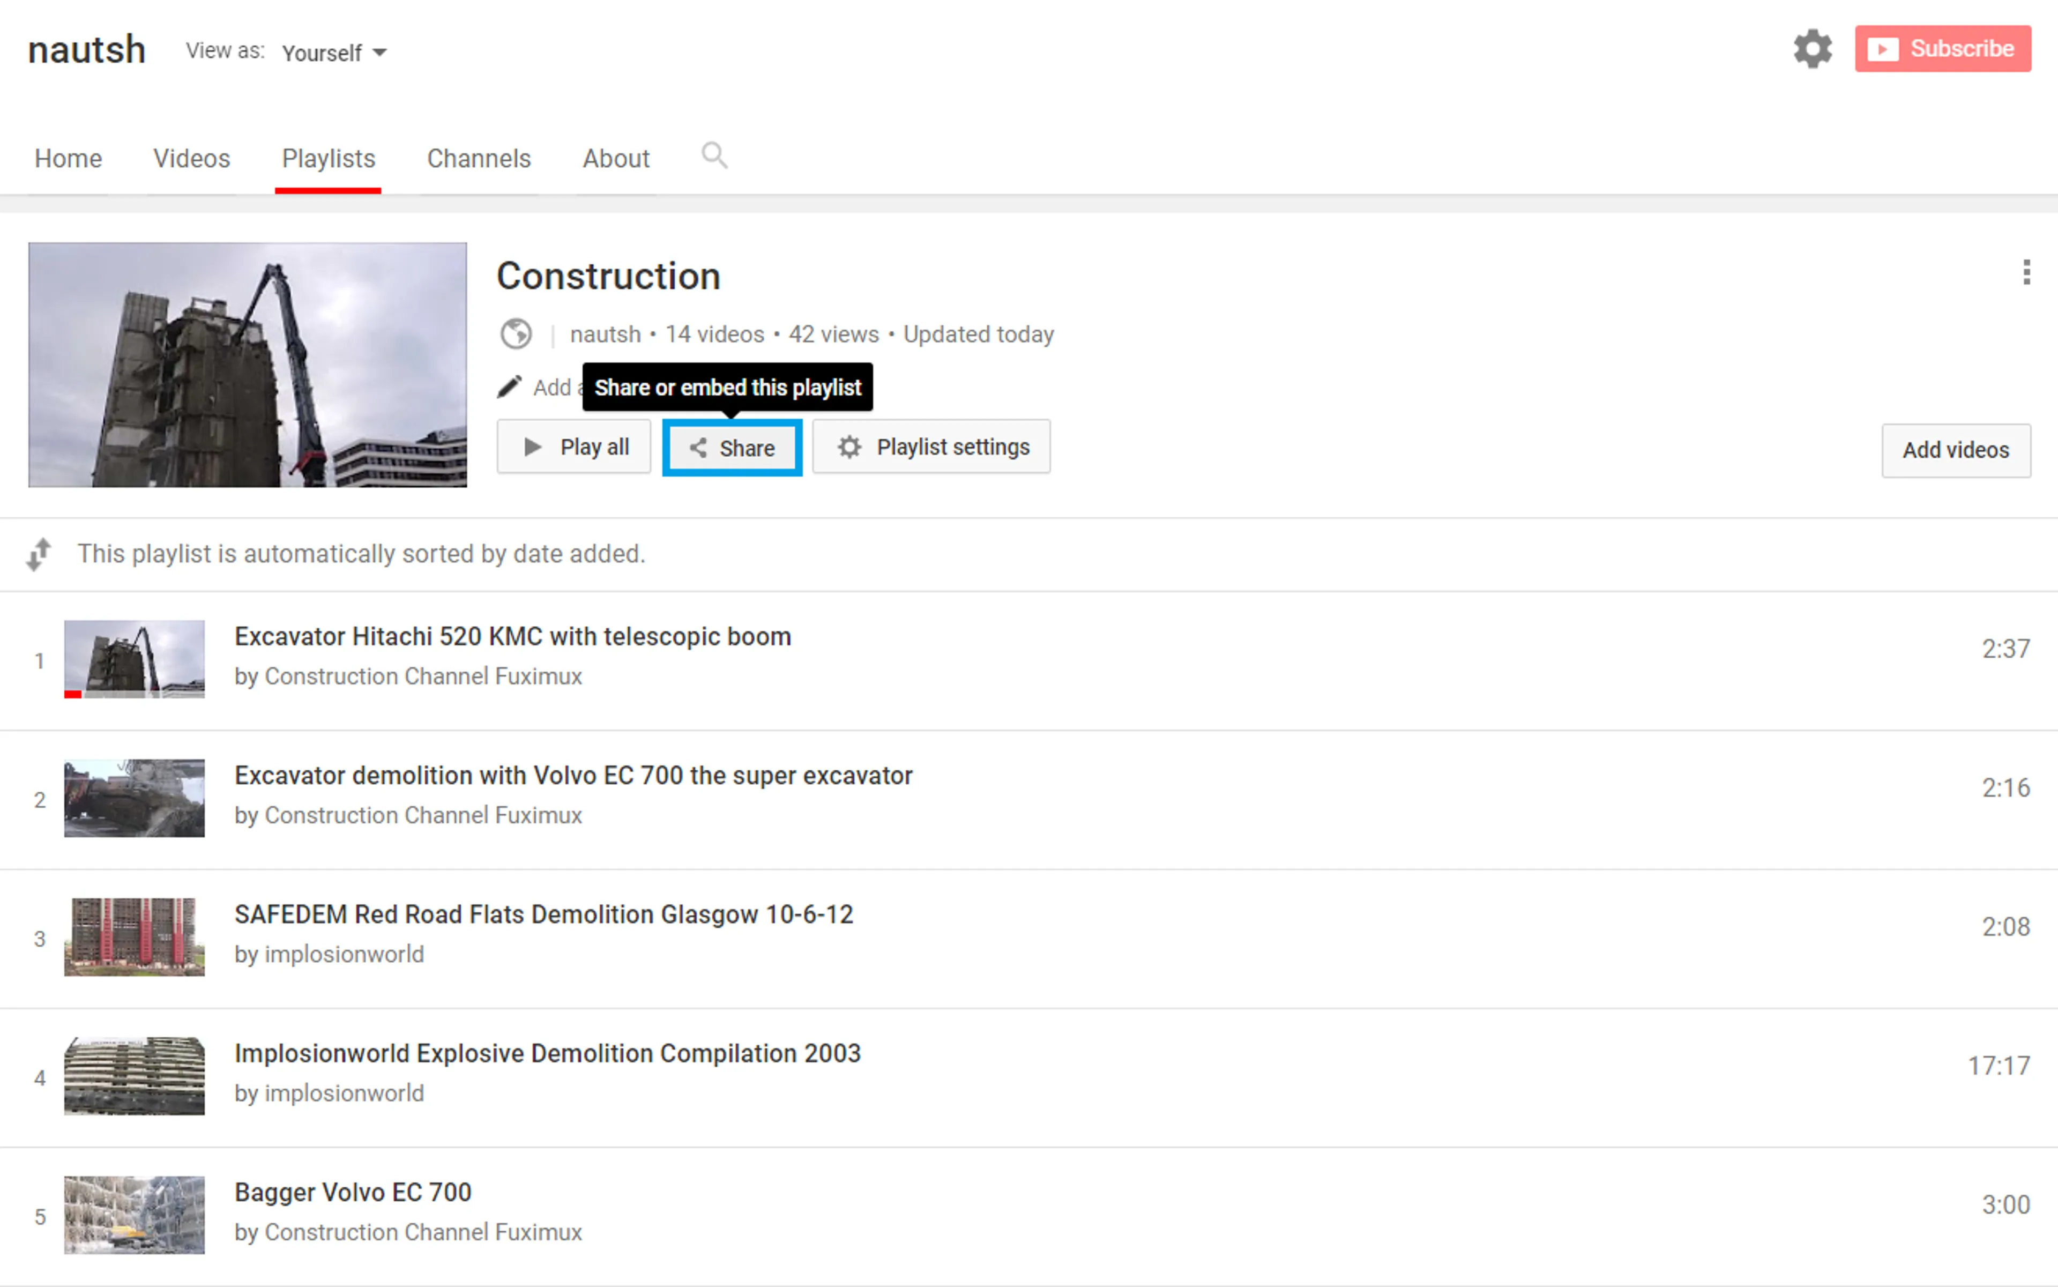Switch to the Channels tab
The image size is (2058, 1287).
pyautogui.click(x=479, y=158)
